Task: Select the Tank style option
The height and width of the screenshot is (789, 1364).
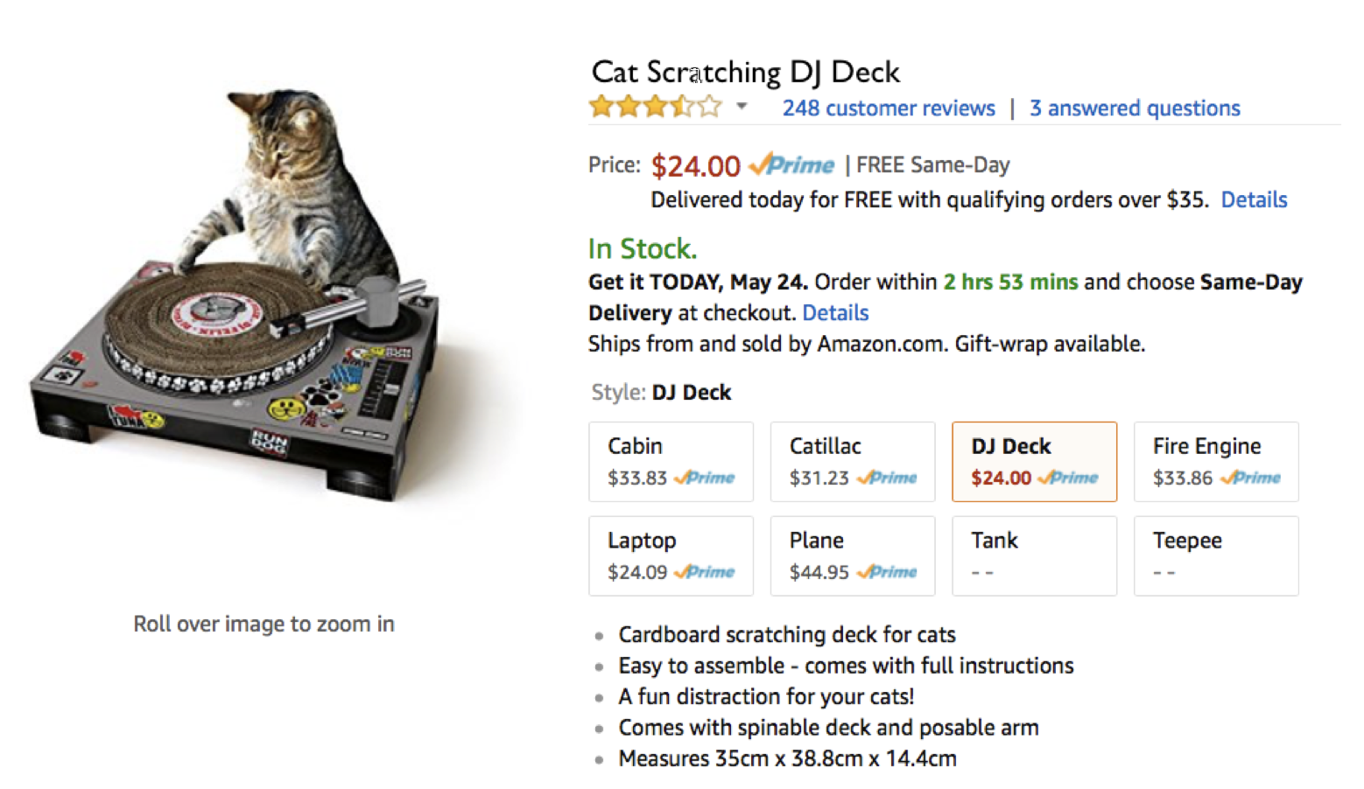Action: pos(1034,555)
